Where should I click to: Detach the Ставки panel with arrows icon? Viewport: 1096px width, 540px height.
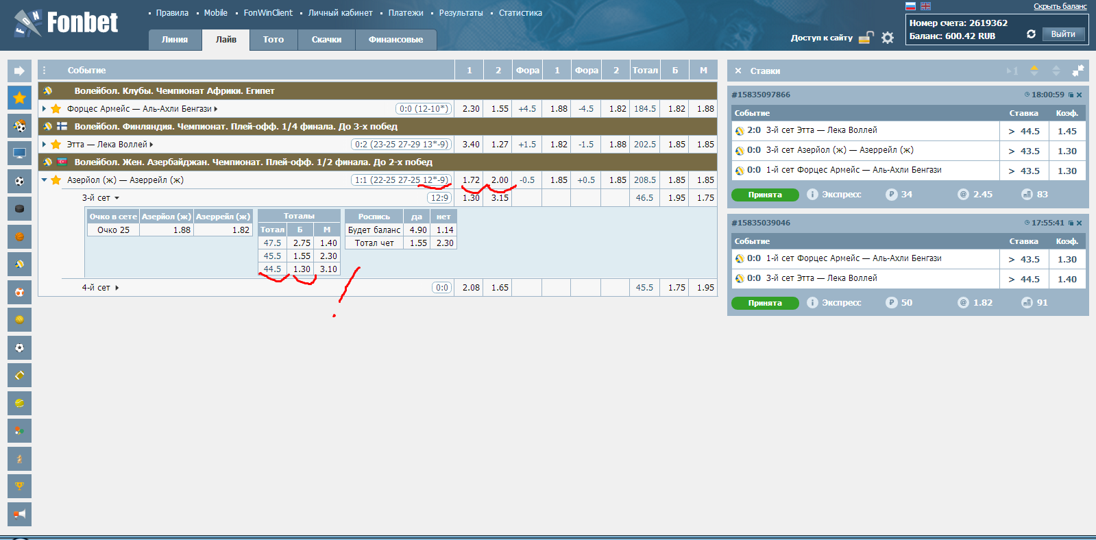click(x=1078, y=71)
